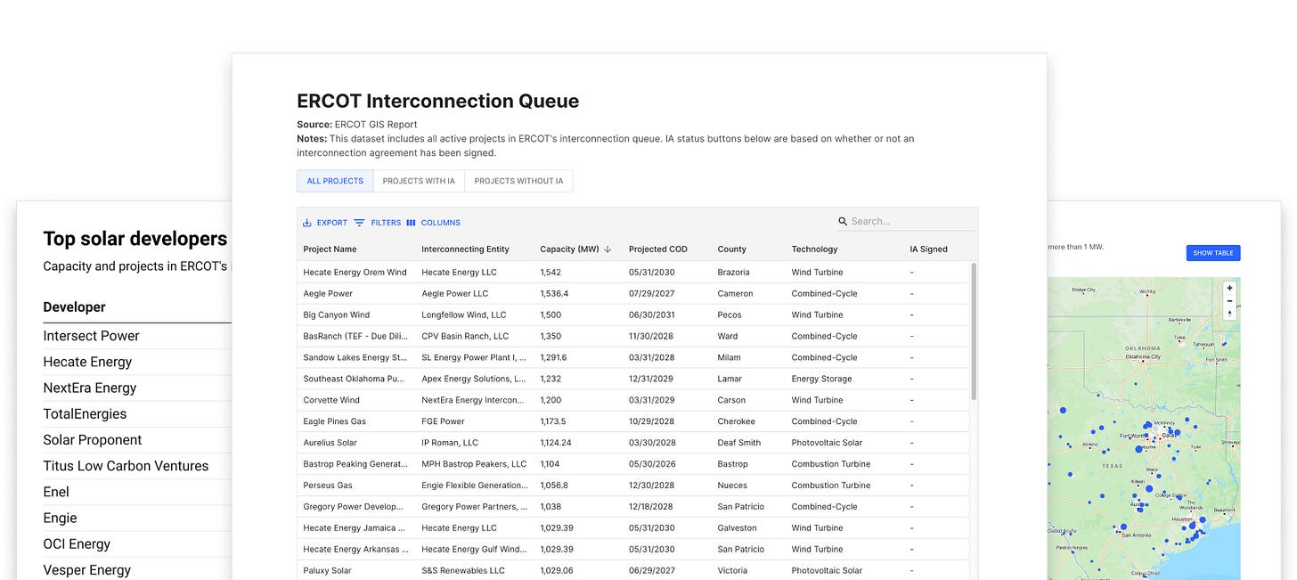Viewport: 1297px width, 580px height.
Task: Click projected COD 05/30/2026
Action: pos(652,464)
